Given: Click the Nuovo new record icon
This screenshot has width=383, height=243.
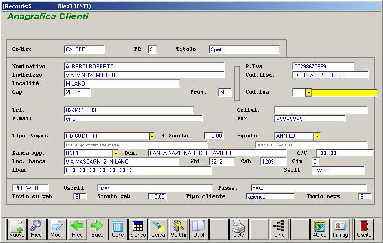Looking at the screenshot, I should point(17,229).
